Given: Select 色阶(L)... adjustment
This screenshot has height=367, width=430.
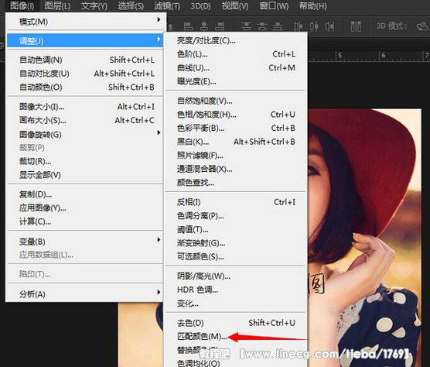Looking at the screenshot, I should click(235, 54).
